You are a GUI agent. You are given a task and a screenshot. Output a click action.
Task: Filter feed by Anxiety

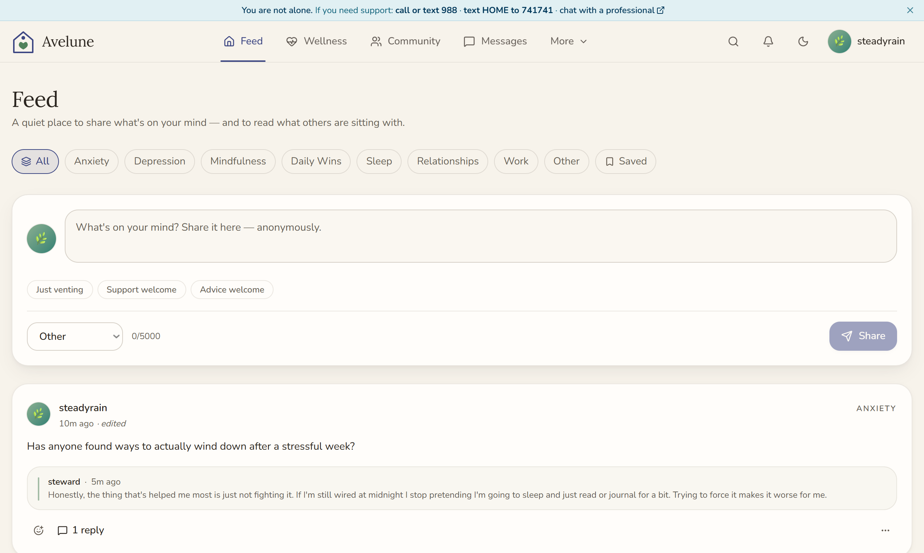click(x=92, y=162)
